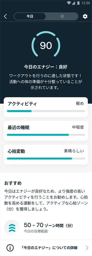
Task: Tap the アクティビティ progress bar
Action: [46, 111]
